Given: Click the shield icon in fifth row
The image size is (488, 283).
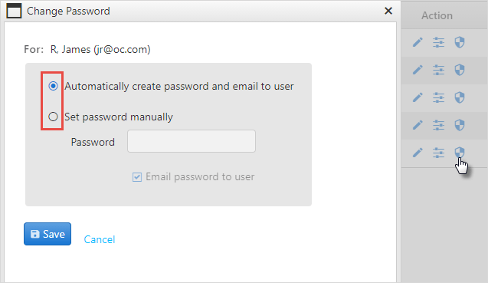Looking at the screenshot, I should click(x=460, y=153).
